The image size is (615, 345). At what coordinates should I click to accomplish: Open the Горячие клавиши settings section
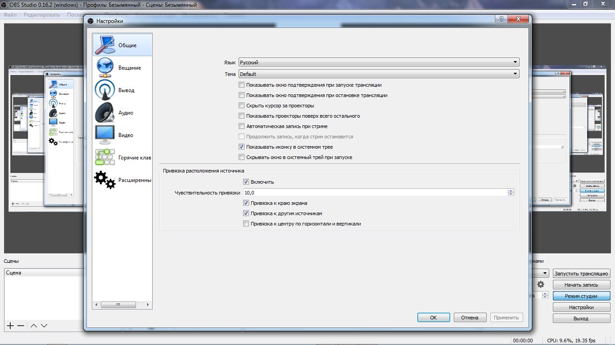pyautogui.click(x=122, y=157)
